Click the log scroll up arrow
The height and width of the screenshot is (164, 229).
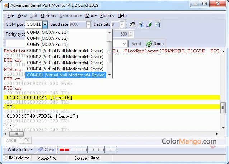click(223, 51)
